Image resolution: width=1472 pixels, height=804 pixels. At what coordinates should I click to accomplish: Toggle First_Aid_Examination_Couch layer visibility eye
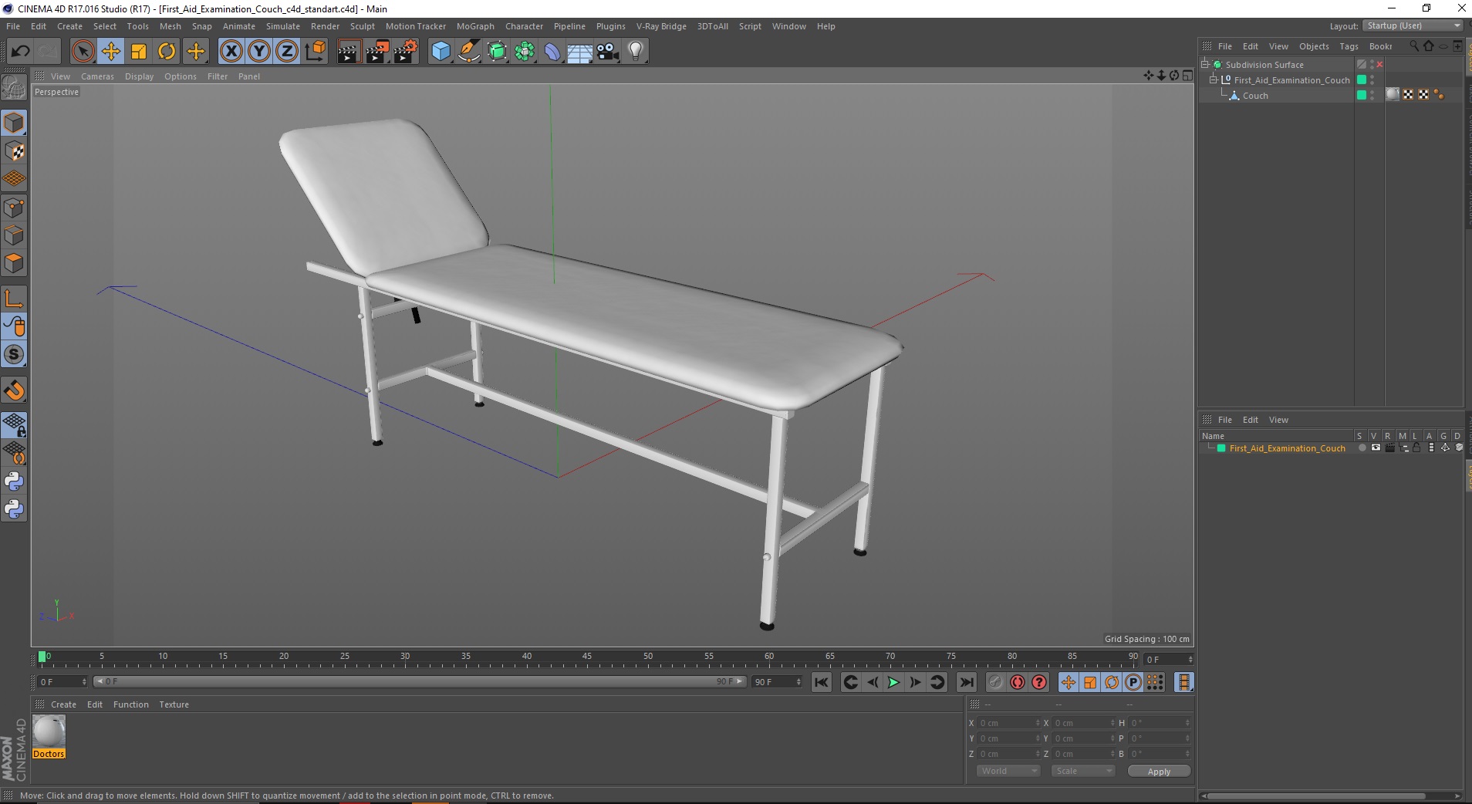(1376, 448)
